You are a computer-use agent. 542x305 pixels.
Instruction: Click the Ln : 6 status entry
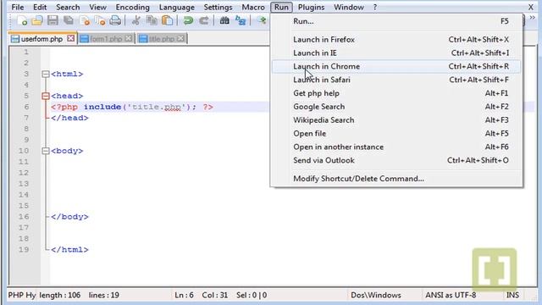[x=184, y=296]
